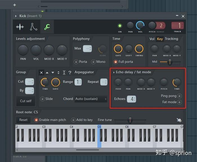The height and width of the screenshot is (162, 197).
Task: Click Levels adjustment MOD X knob
Action: 49,50
